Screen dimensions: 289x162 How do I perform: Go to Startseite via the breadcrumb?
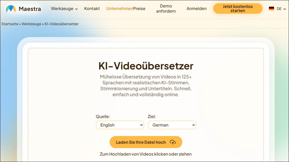[x=10, y=24]
